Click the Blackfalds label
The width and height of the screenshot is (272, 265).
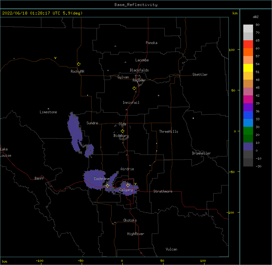point(139,70)
